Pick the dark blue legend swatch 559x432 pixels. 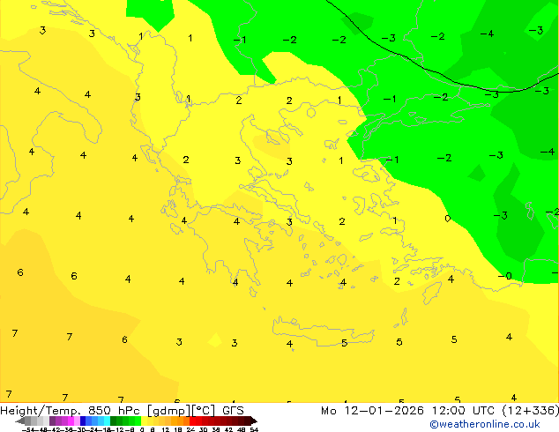[x=83, y=421]
